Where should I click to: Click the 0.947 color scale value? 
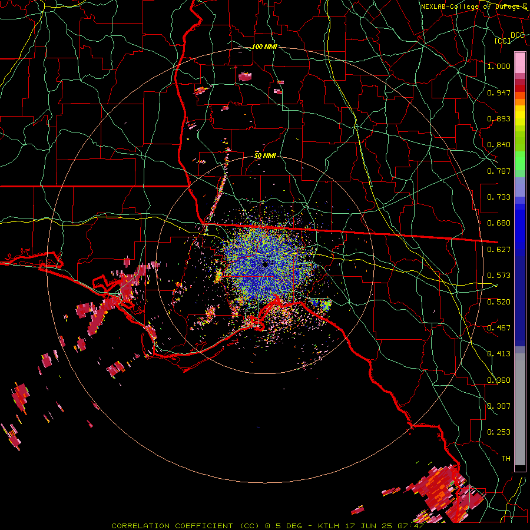click(x=499, y=92)
